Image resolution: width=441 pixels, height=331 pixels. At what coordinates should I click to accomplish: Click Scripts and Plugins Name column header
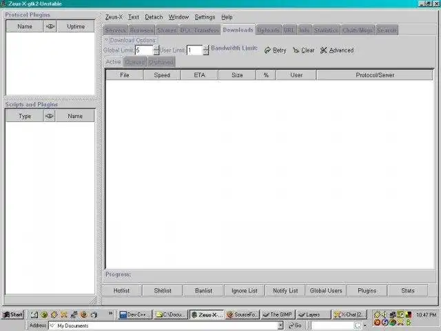(75, 116)
